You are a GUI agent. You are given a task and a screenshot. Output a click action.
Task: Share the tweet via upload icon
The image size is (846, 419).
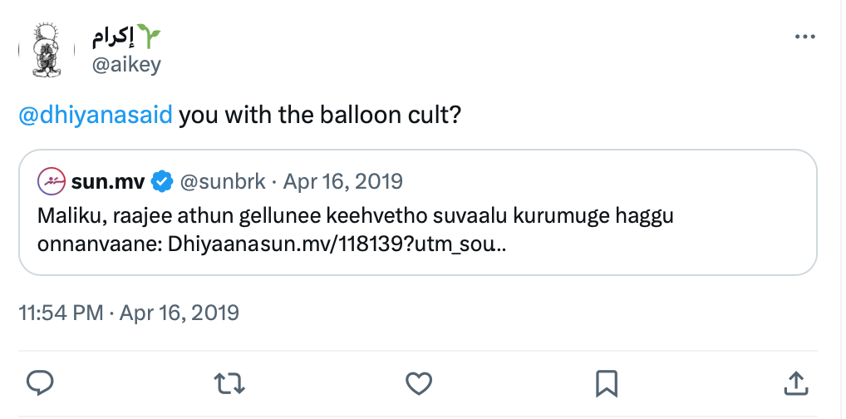pos(795,382)
